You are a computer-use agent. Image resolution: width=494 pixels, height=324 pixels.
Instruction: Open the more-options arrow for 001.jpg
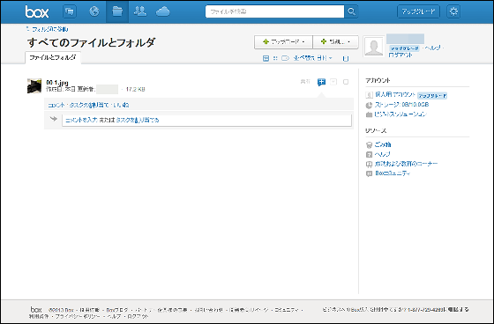coord(333,82)
